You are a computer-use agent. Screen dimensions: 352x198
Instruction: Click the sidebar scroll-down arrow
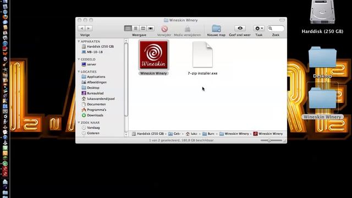pos(126,135)
